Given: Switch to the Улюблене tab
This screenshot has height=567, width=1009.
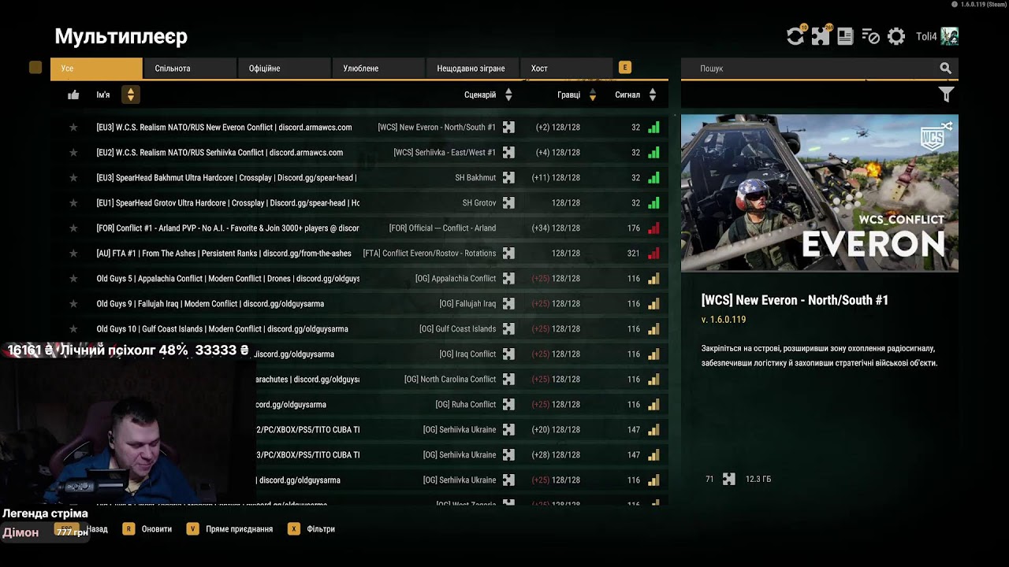Looking at the screenshot, I should pyautogui.click(x=378, y=69).
